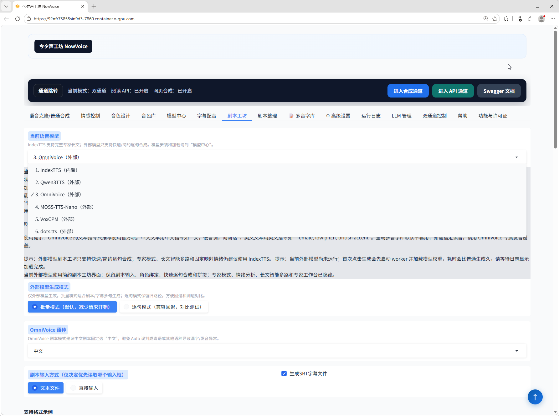559x416 pixels.
Task: Open the 功能与许可证 tab
Action: (493, 116)
